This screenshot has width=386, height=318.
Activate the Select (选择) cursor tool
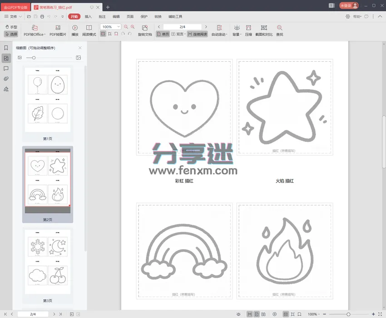[x=11, y=34]
